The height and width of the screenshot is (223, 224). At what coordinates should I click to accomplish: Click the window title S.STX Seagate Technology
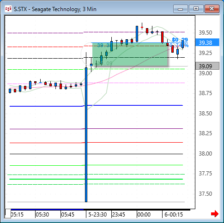coord(55,9)
